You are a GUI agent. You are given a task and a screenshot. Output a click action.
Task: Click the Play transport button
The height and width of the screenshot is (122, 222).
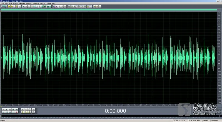point(6,109)
